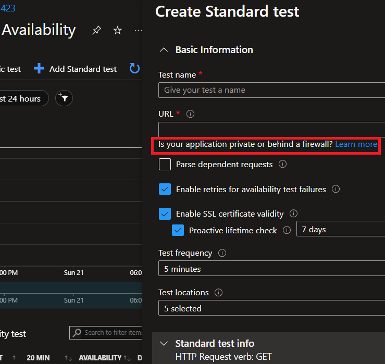Image resolution: width=385 pixels, height=364 pixels.
Task: Show info for Parse dependent requests
Action: pyautogui.click(x=282, y=164)
